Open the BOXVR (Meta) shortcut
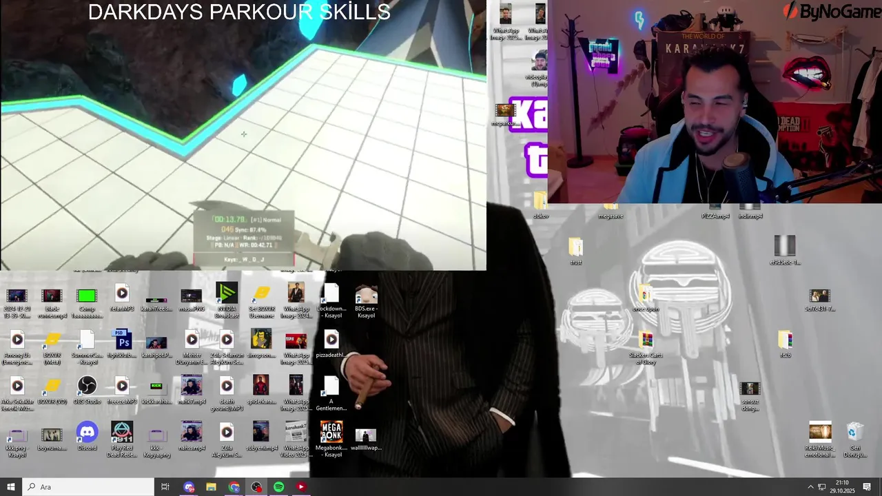The width and height of the screenshot is (882, 496). pyautogui.click(x=52, y=340)
